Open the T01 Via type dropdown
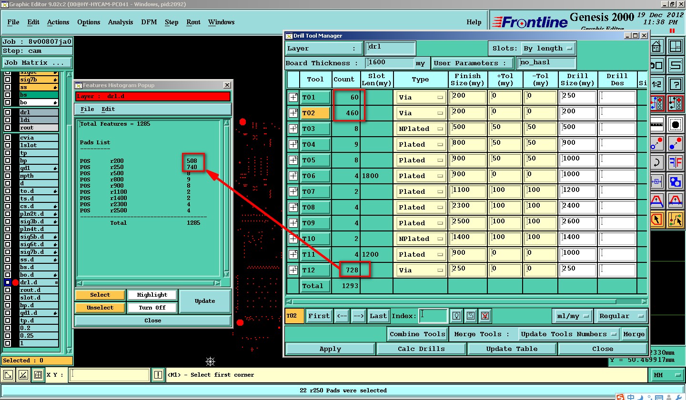 [421, 97]
